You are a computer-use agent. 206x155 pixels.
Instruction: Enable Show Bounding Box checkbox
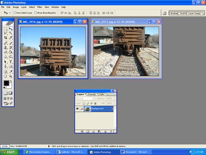[x=36, y=13]
